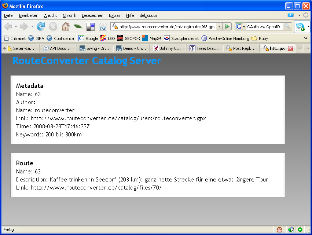Click the JIRA bookmark
The width and height of the screenshot is (312, 235).
point(36,38)
